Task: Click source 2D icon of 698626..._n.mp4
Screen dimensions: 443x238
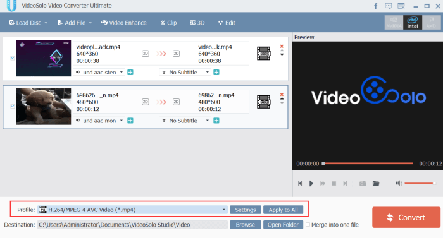Action: pos(145,102)
